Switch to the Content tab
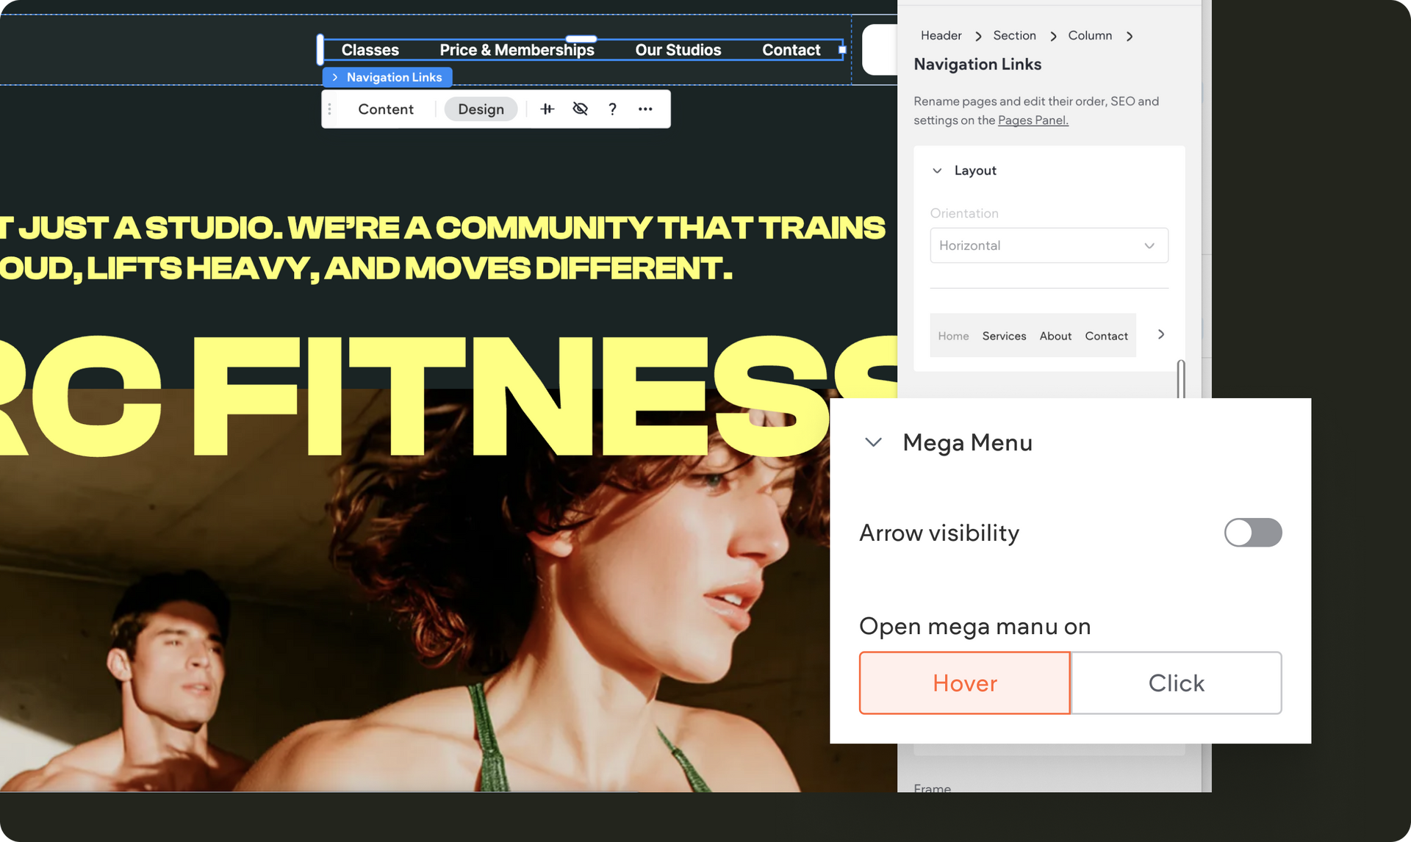The width and height of the screenshot is (1411, 842). [x=386, y=109]
